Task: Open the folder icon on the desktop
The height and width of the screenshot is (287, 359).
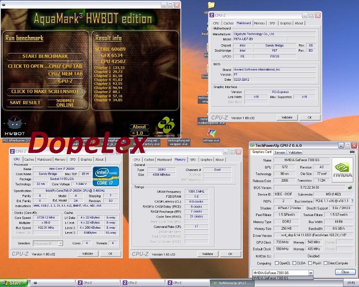Action: [x=211, y=5]
